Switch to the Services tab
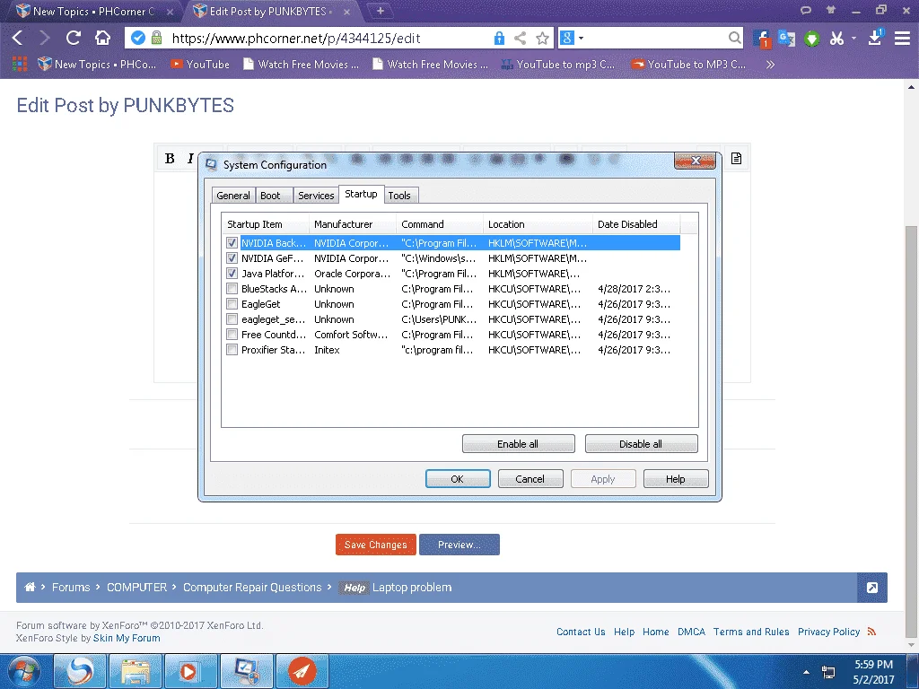 [316, 195]
